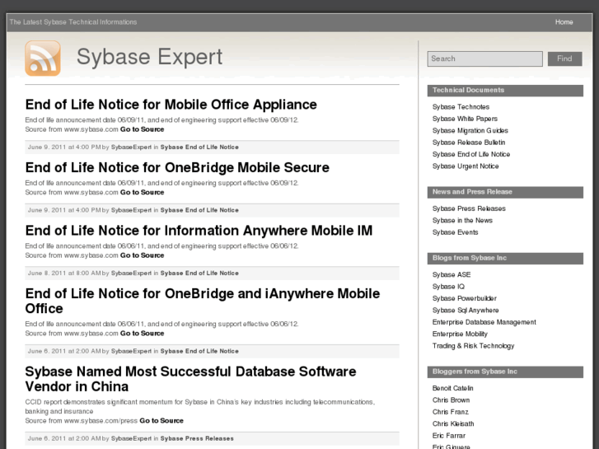599x449 pixels.
Task: Click Go to Source under Mobile Office Appliance
Action: pos(142,129)
